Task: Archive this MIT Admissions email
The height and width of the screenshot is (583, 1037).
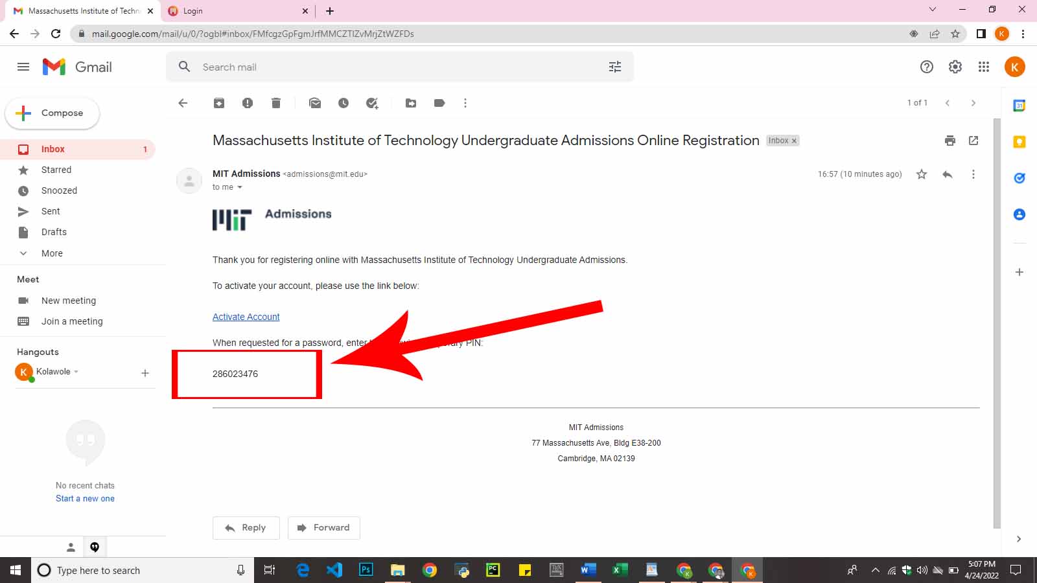Action: (218, 103)
